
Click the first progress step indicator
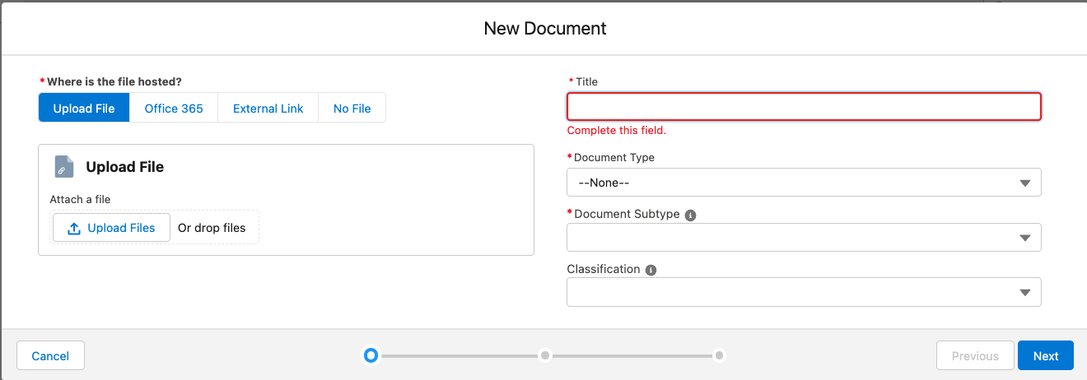[371, 355]
